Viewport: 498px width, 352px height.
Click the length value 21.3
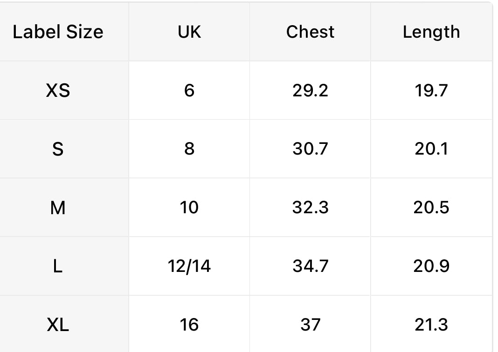pos(431,325)
